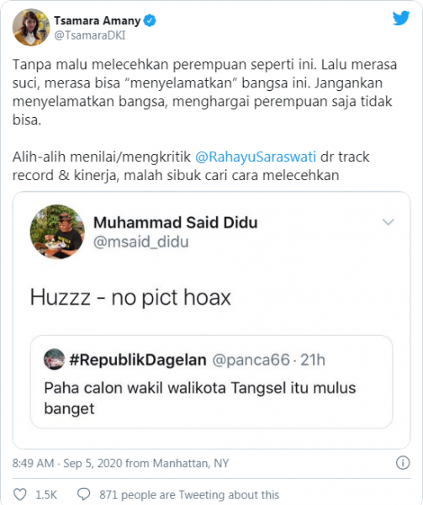
Task: Open the nested 'Paha calon wakil' tweet
Action: click(x=211, y=381)
